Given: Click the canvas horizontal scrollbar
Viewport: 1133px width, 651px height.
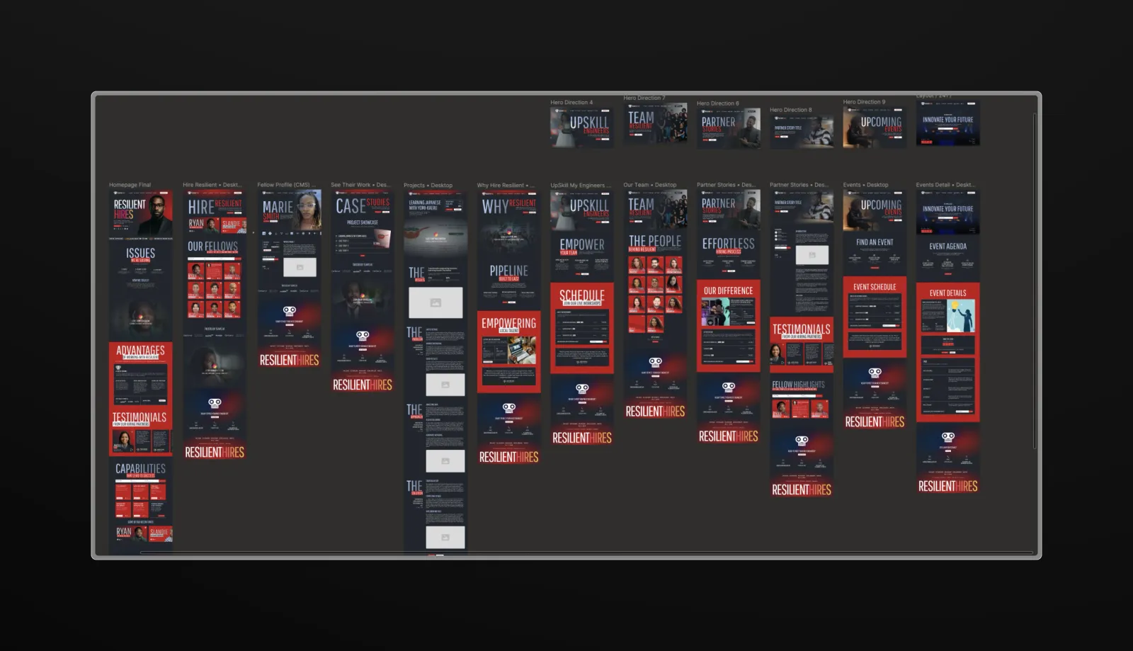Looking at the screenshot, I should click(x=586, y=553).
